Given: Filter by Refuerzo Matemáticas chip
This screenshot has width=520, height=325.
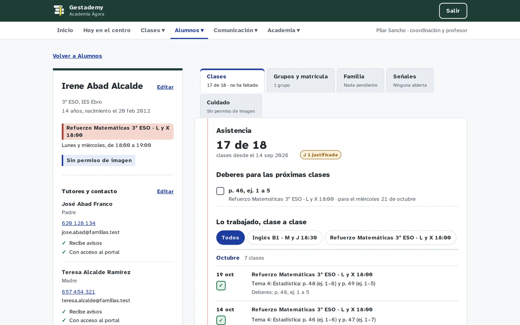Looking at the screenshot, I should coord(390,238).
